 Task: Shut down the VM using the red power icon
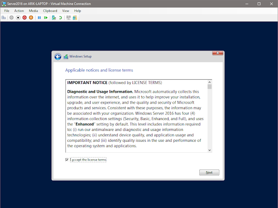[x=24, y=17]
